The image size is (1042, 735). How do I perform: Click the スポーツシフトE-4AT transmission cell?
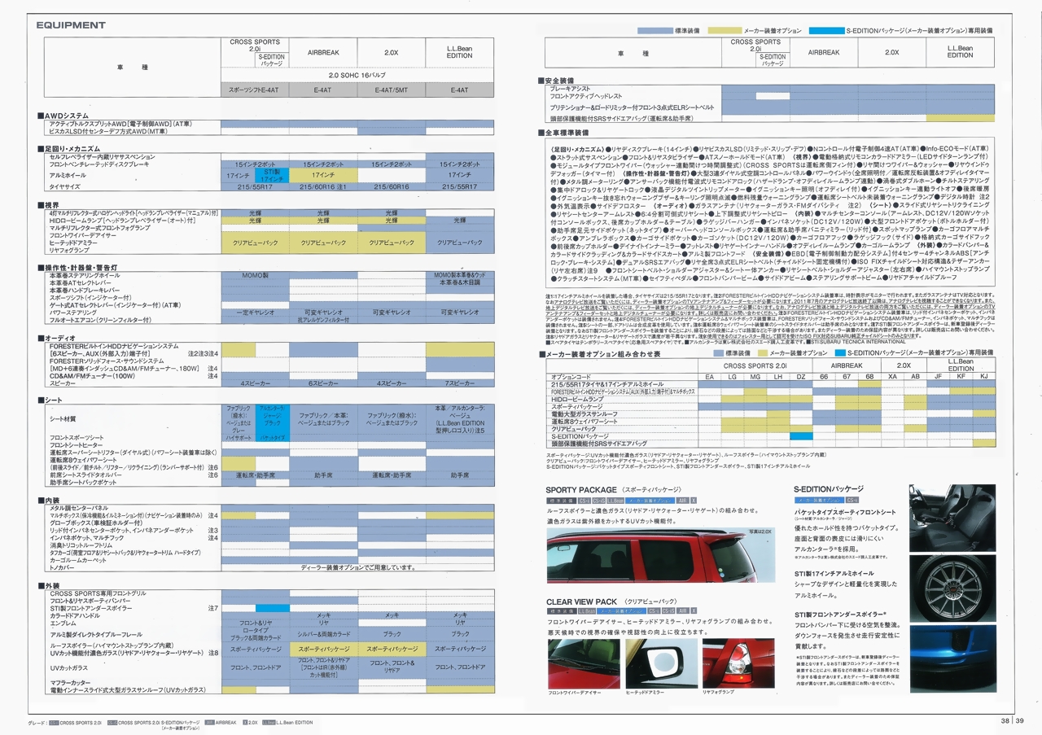tap(255, 91)
